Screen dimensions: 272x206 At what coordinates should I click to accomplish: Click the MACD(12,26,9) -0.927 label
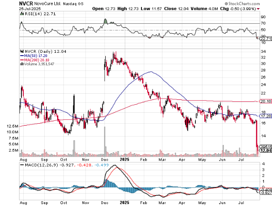pyautogui.click(x=49, y=165)
